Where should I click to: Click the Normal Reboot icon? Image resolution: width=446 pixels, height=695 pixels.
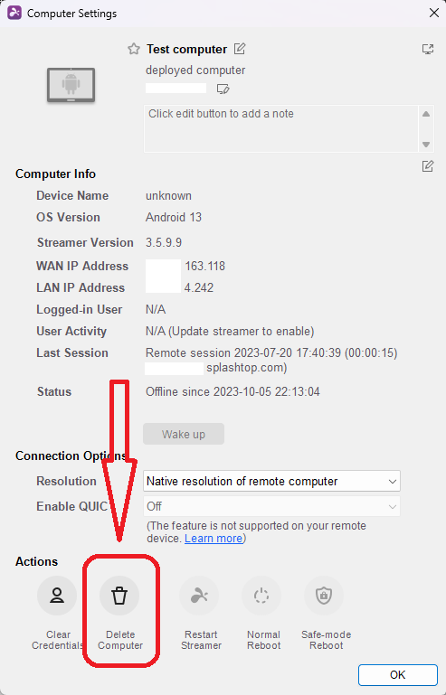click(x=261, y=596)
